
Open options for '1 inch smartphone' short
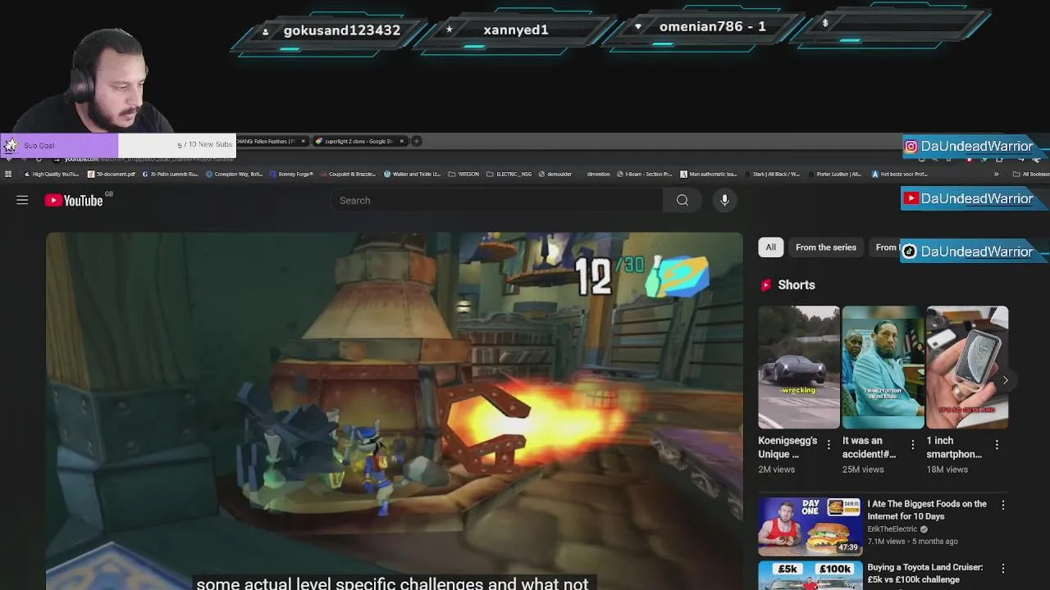[x=997, y=444]
